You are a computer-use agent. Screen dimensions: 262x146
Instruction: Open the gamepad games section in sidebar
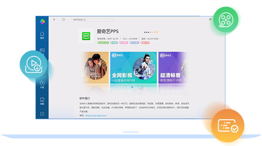click(x=42, y=51)
